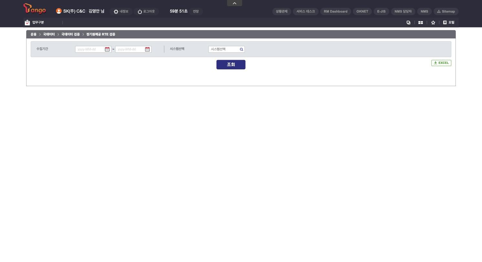482x262 pixels.
Task: Open the Sitemap
Action: tap(446, 11)
